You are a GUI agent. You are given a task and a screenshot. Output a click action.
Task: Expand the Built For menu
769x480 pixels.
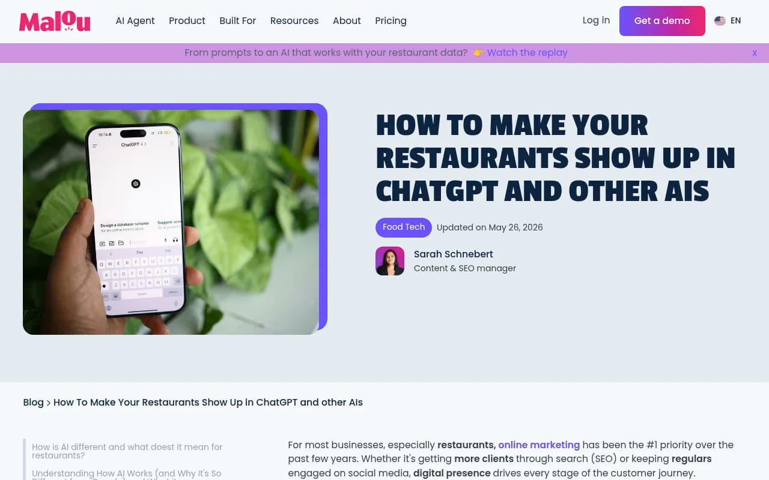tap(238, 21)
